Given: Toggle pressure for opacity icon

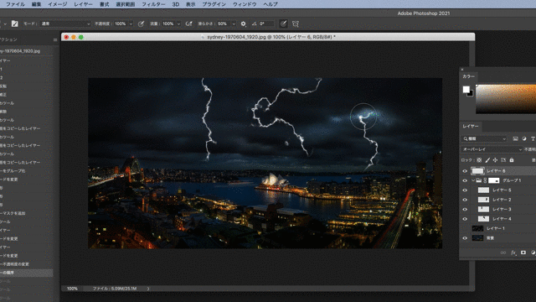Looking at the screenshot, I should point(141,23).
